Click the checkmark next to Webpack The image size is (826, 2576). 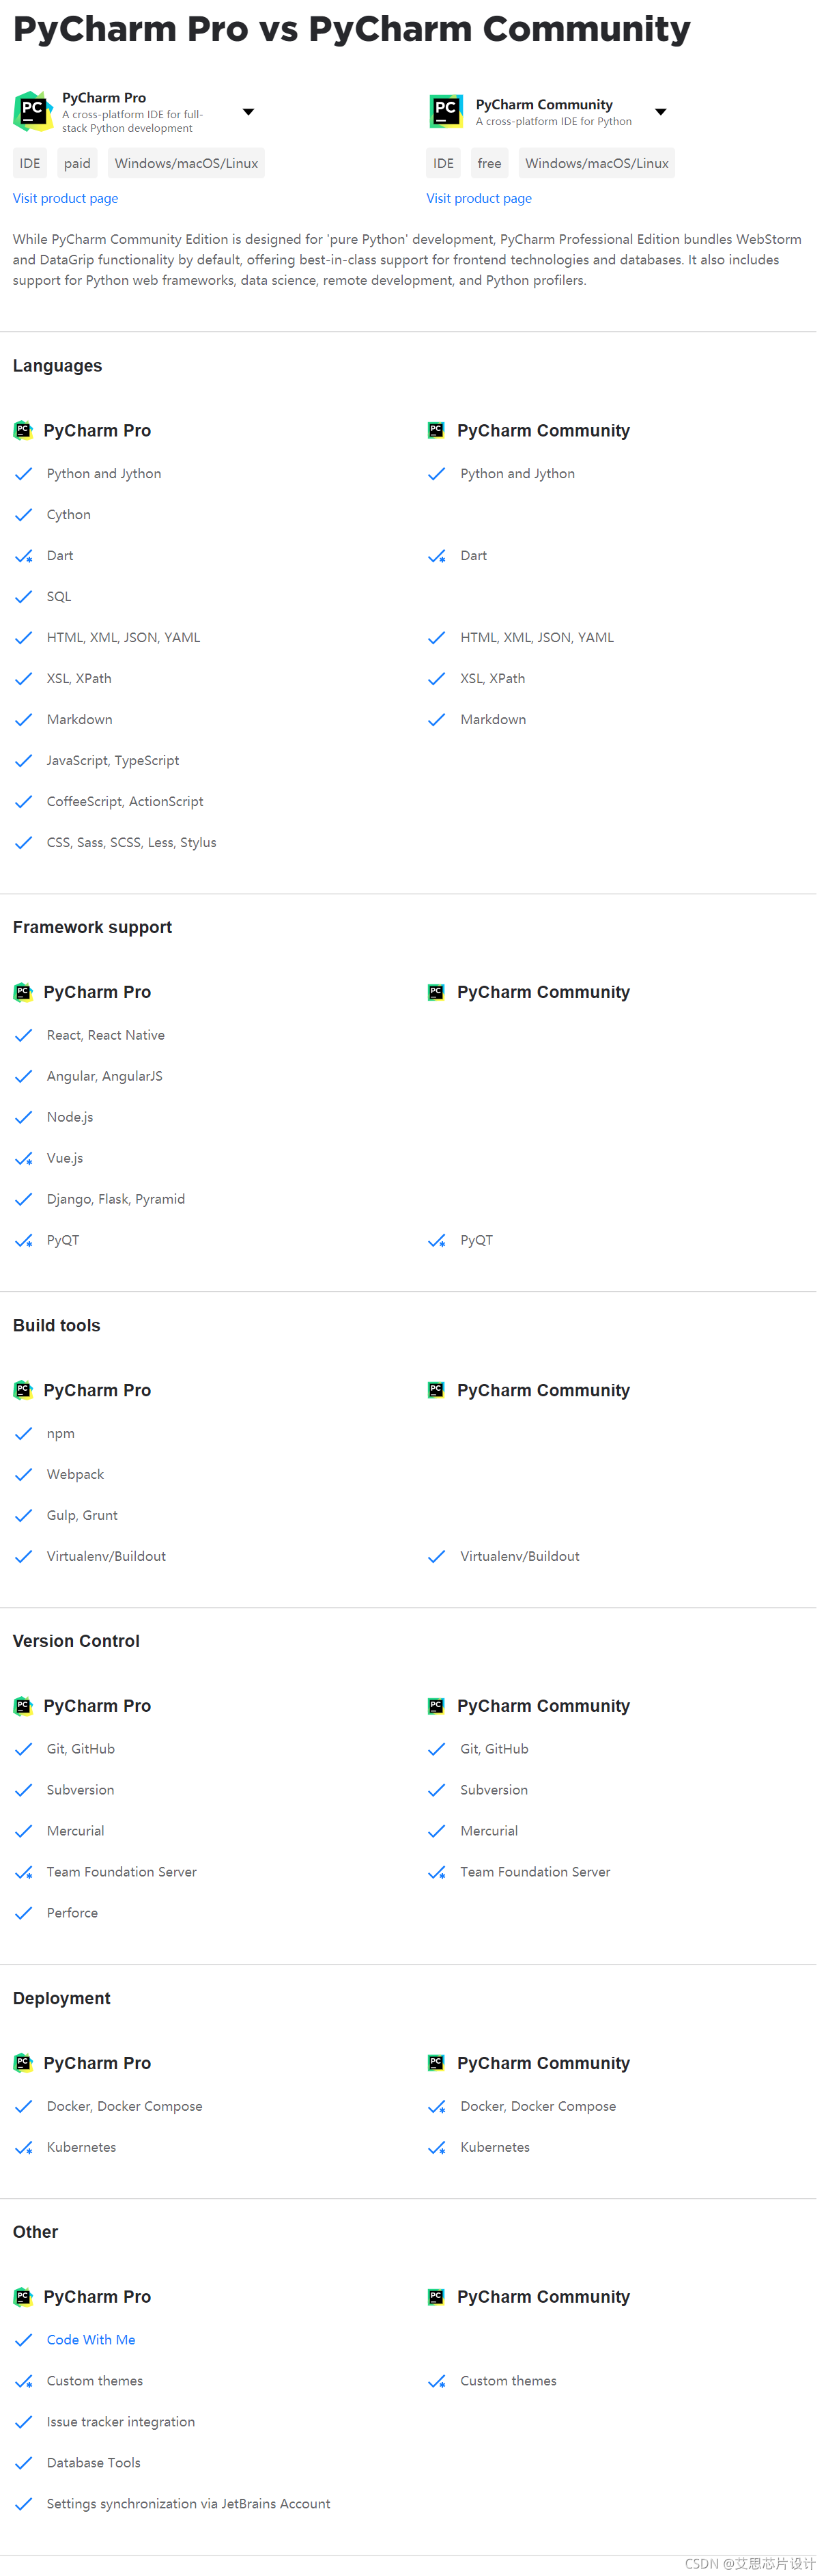tap(23, 1475)
